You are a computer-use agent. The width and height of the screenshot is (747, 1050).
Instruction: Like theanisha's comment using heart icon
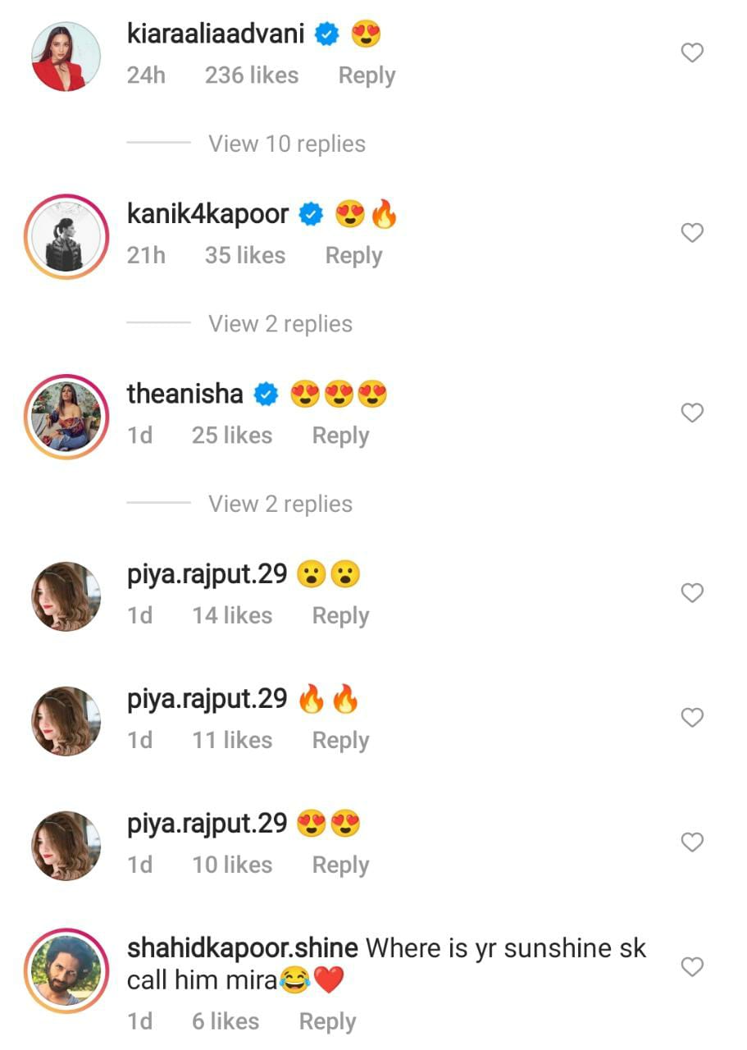[692, 413]
